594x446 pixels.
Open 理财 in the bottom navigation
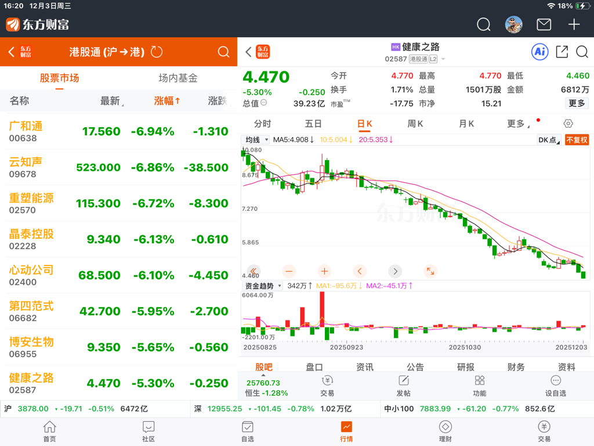coord(445,431)
